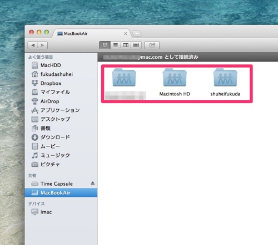Switch to list view mode
This screenshot has height=245, width=278.
coord(116,45)
